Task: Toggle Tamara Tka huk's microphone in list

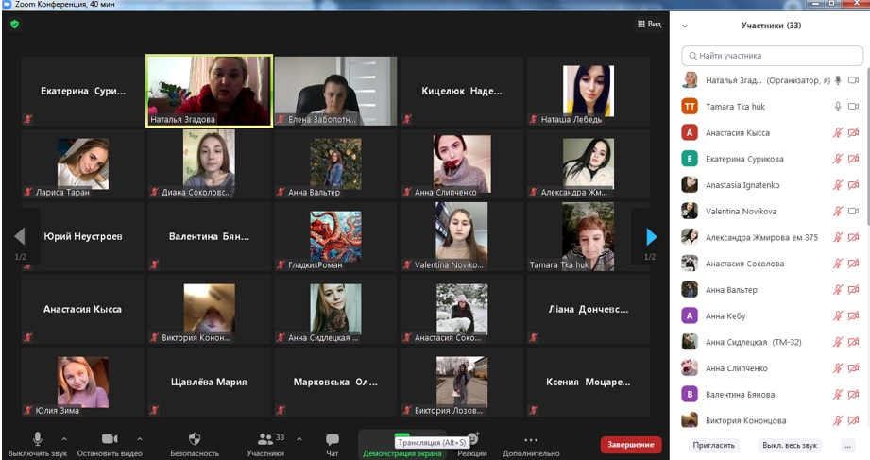Action: coord(837,107)
